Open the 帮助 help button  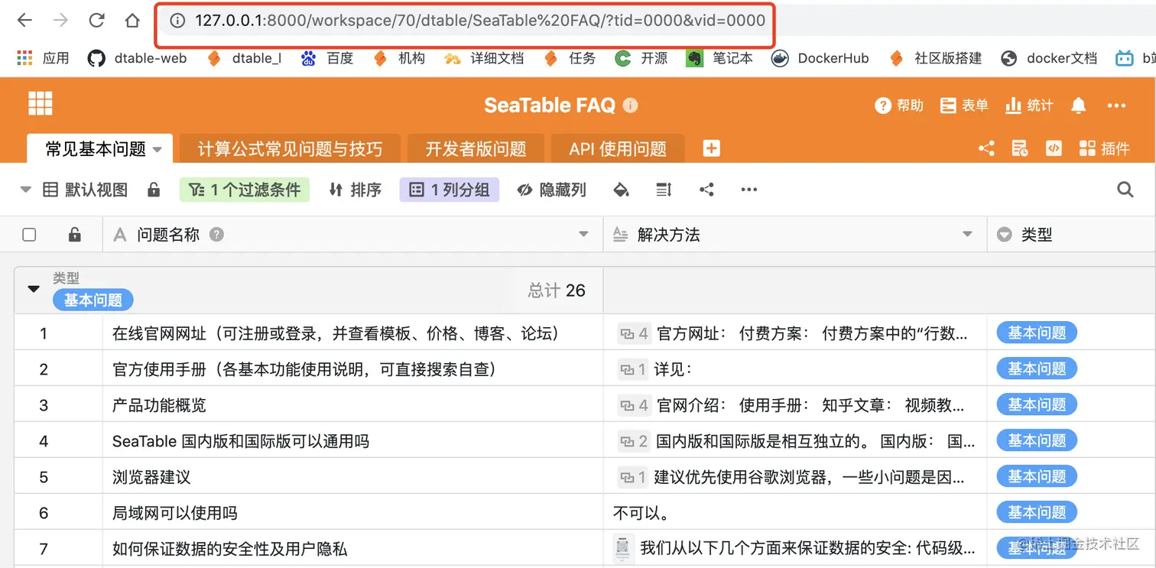[899, 105]
